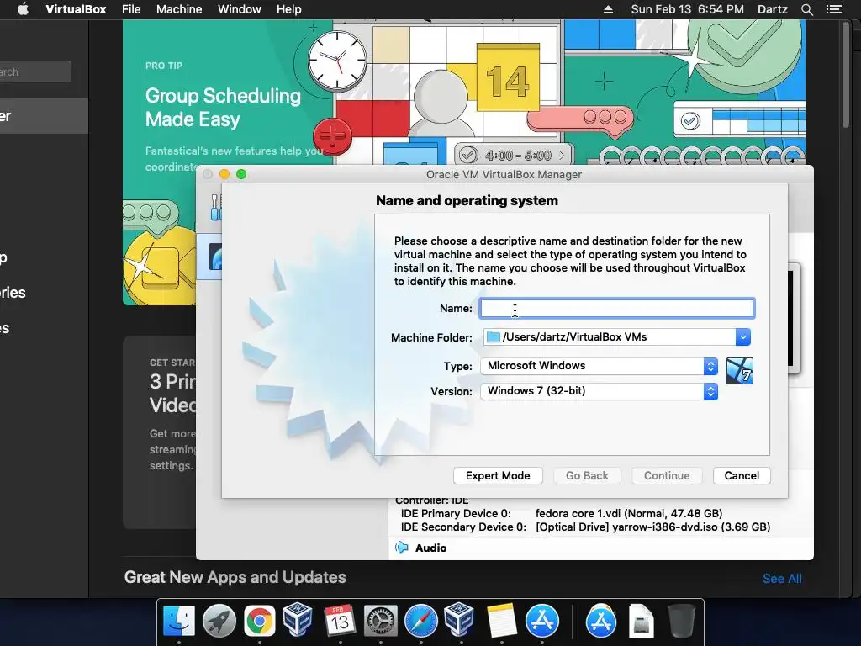
Task: Open Google Chrome from the Dock
Action: tap(260, 621)
